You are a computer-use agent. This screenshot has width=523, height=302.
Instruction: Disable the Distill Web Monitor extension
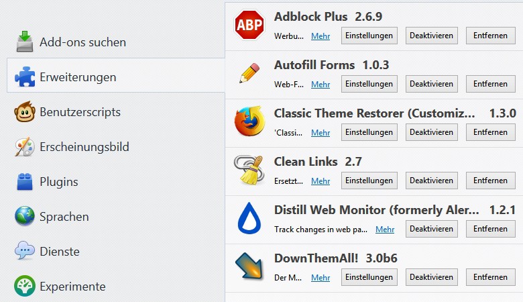[432, 229]
